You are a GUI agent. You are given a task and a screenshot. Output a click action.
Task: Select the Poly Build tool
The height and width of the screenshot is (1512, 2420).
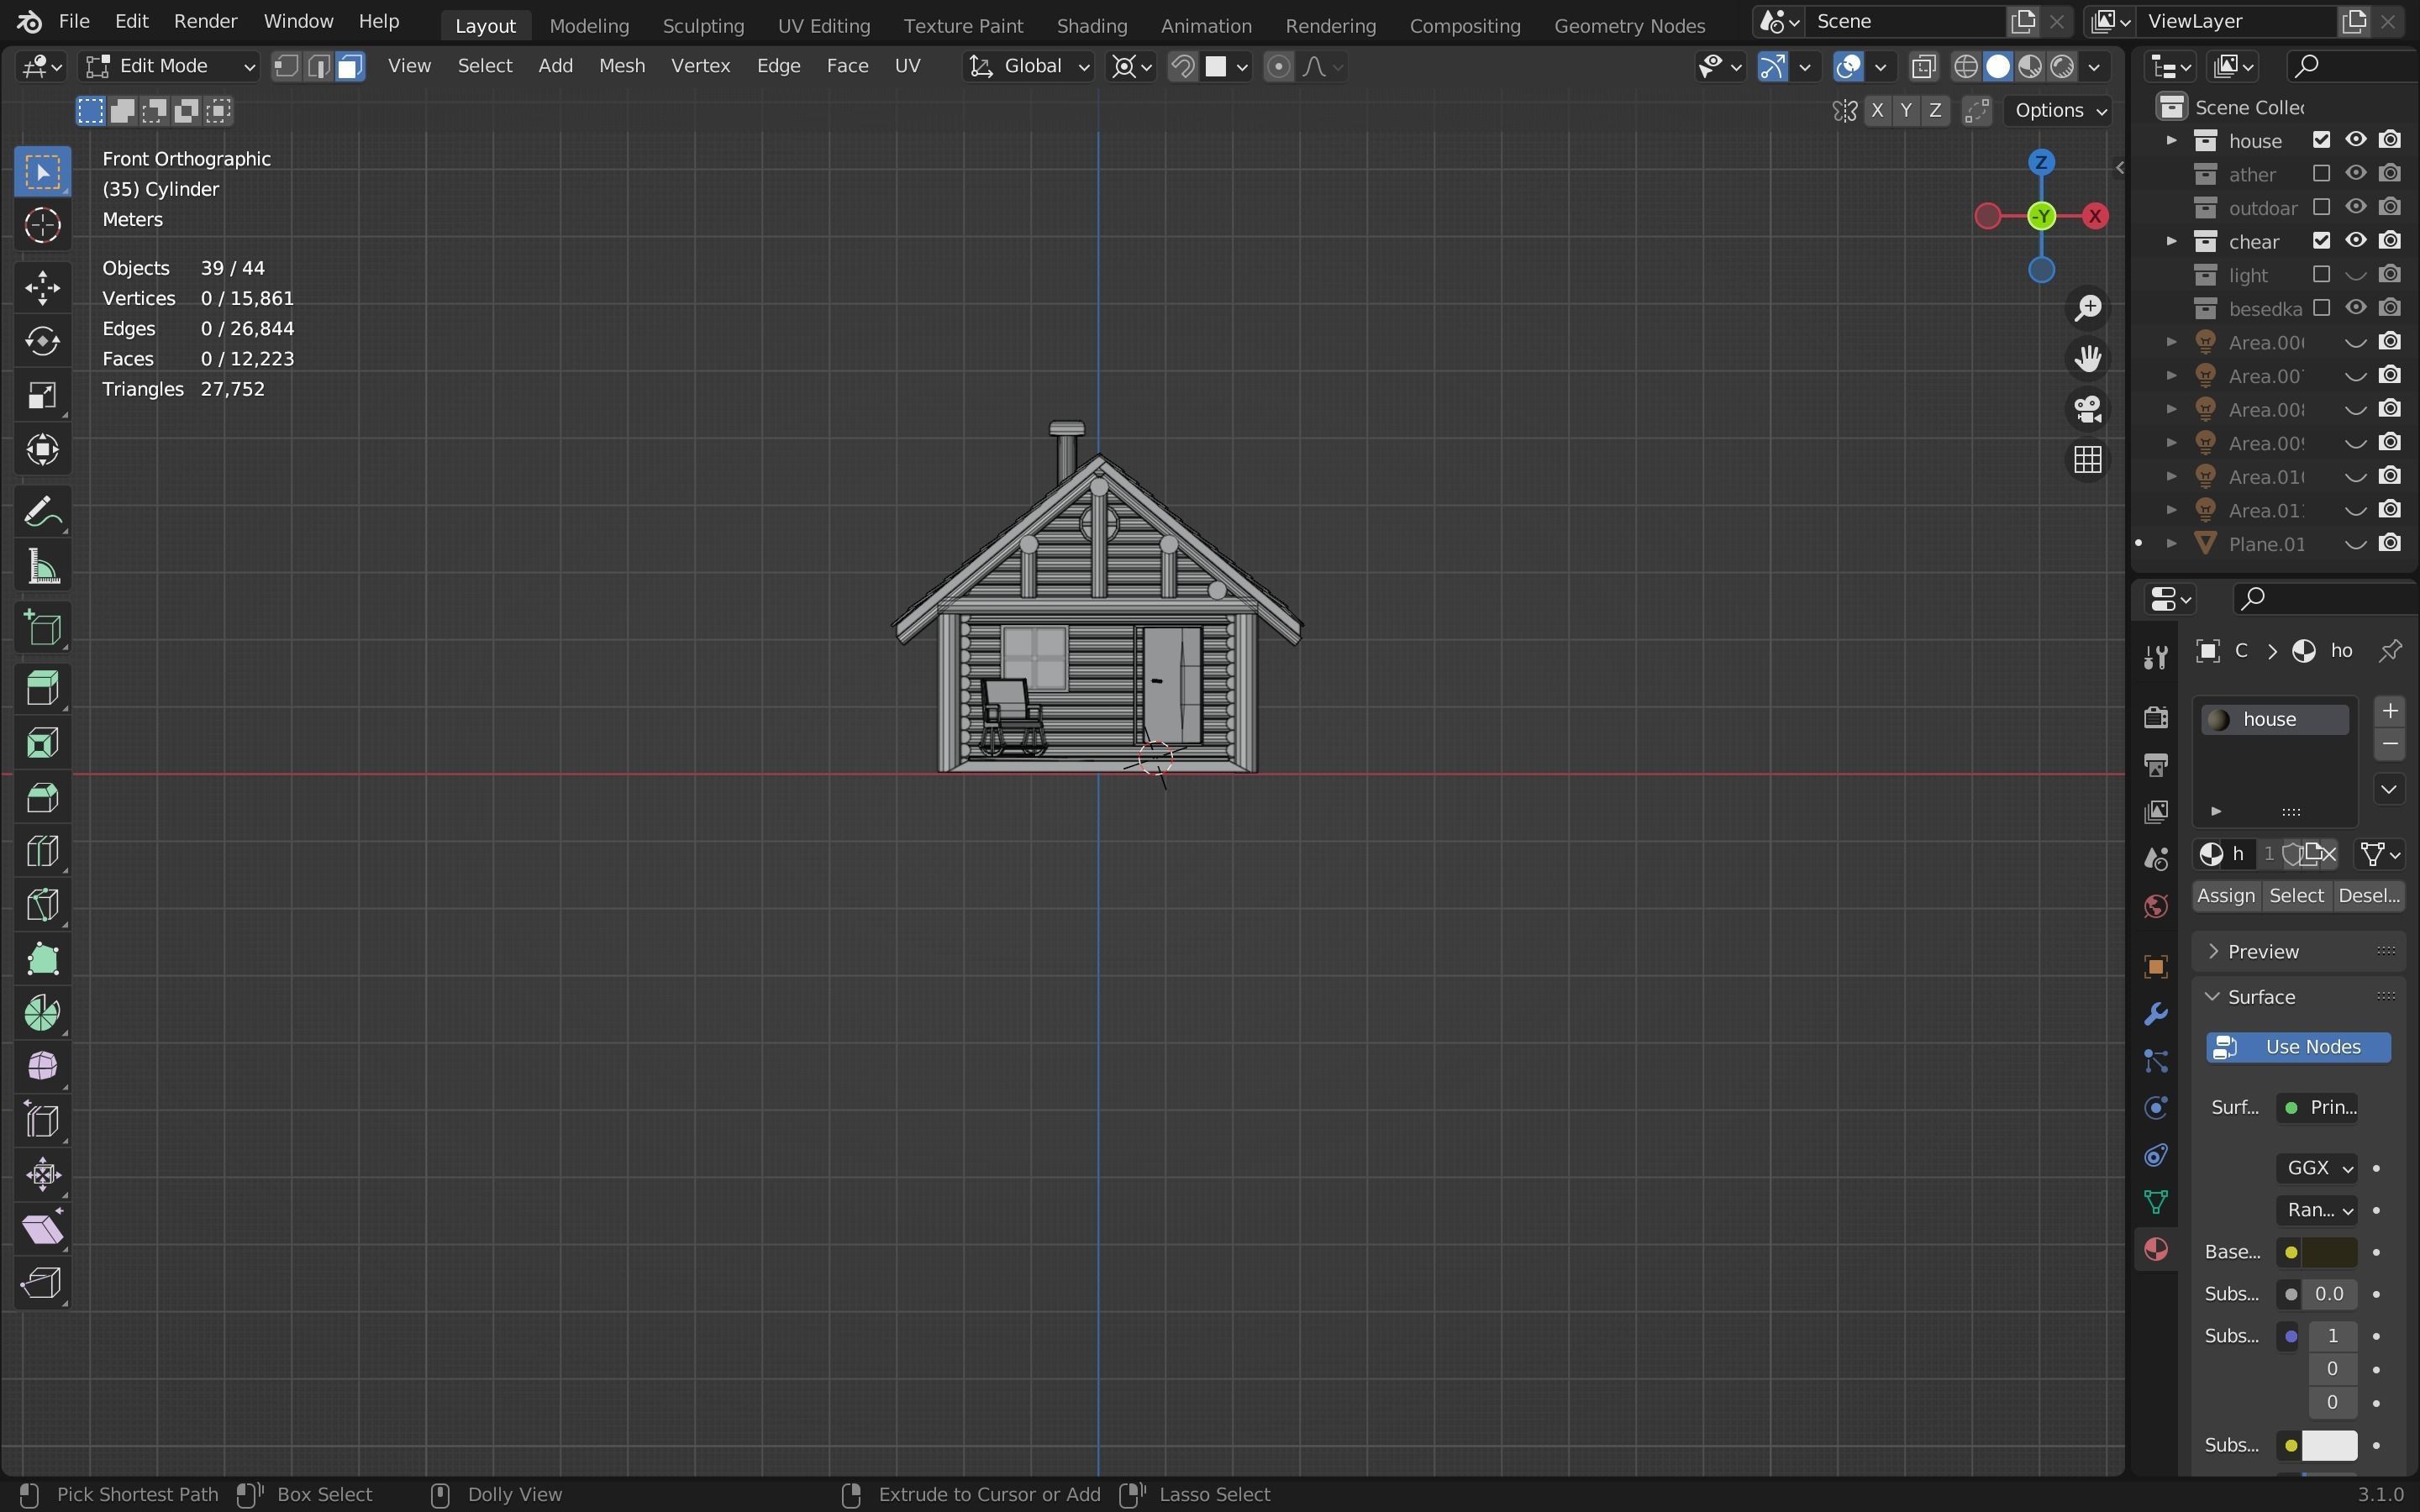click(42, 959)
